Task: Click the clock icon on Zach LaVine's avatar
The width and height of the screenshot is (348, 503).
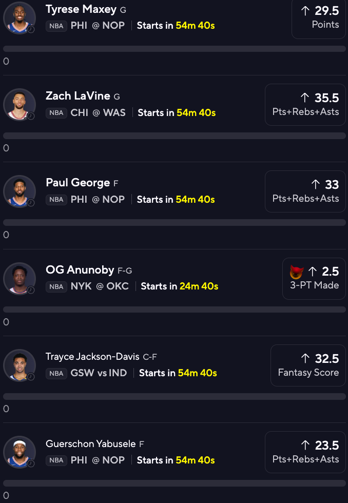Action: point(31,117)
